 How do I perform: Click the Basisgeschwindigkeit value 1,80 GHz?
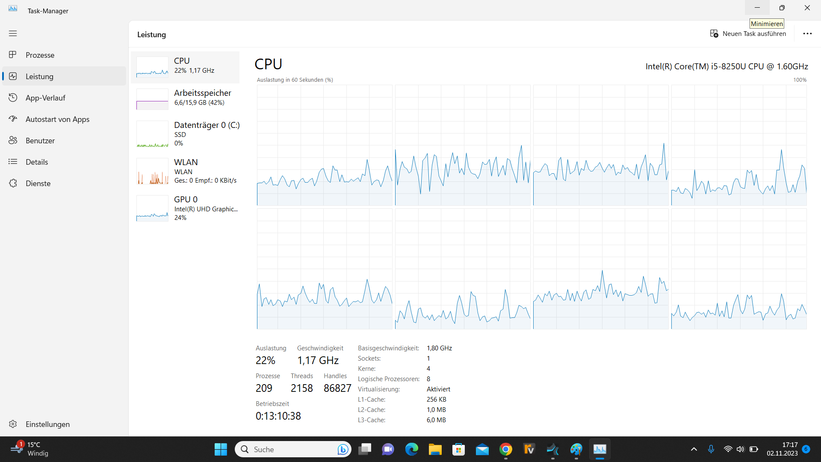tap(439, 348)
